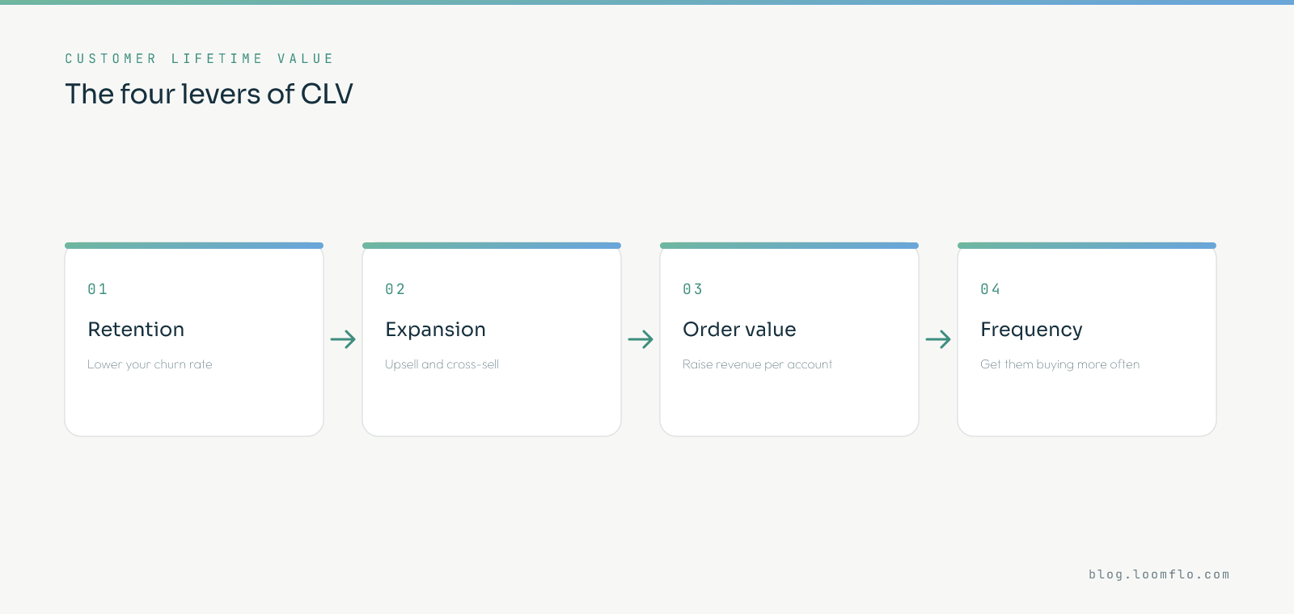Screen dimensions: 1294x614
Task: Click the "02" step number
Action: (x=395, y=289)
